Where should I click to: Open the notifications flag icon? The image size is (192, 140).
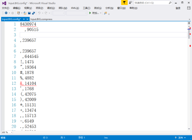(124, 3)
